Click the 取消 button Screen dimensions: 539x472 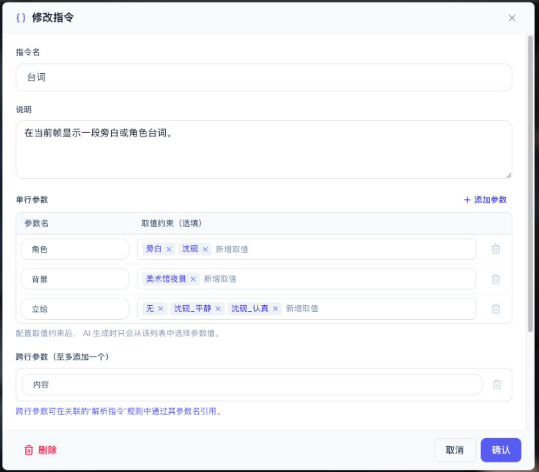[x=454, y=450]
